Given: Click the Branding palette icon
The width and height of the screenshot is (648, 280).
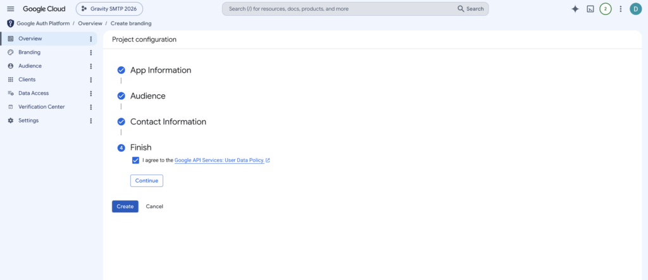Looking at the screenshot, I should click(x=11, y=52).
